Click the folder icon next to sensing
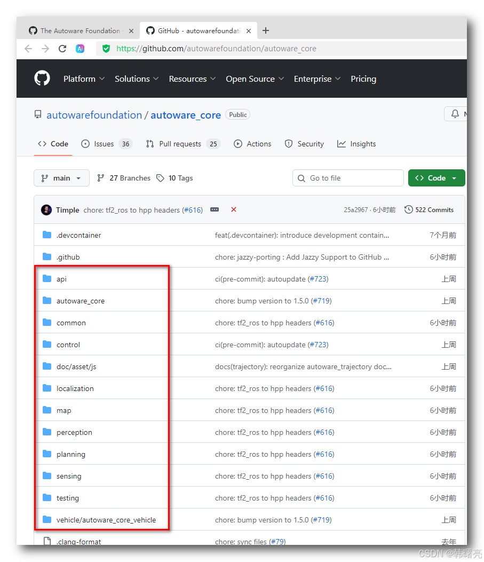484x562 pixels. point(47,475)
